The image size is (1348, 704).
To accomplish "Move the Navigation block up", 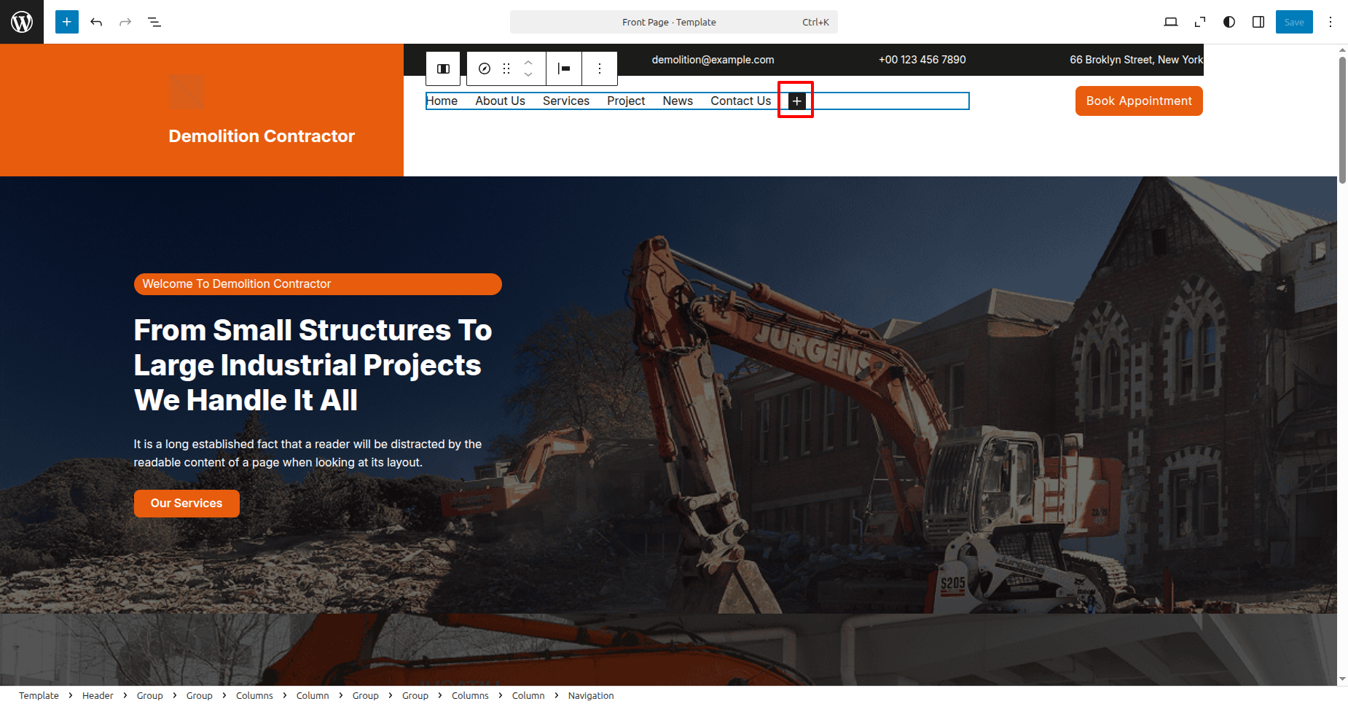I will pyautogui.click(x=528, y=63).
